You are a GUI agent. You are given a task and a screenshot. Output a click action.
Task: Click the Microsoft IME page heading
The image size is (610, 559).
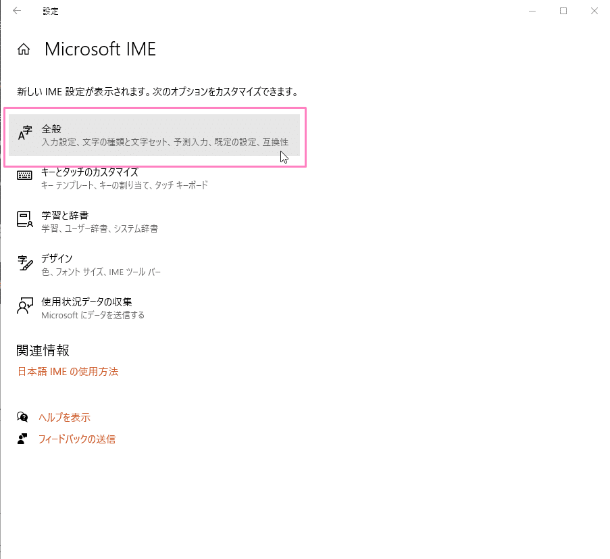pos(100,49)
